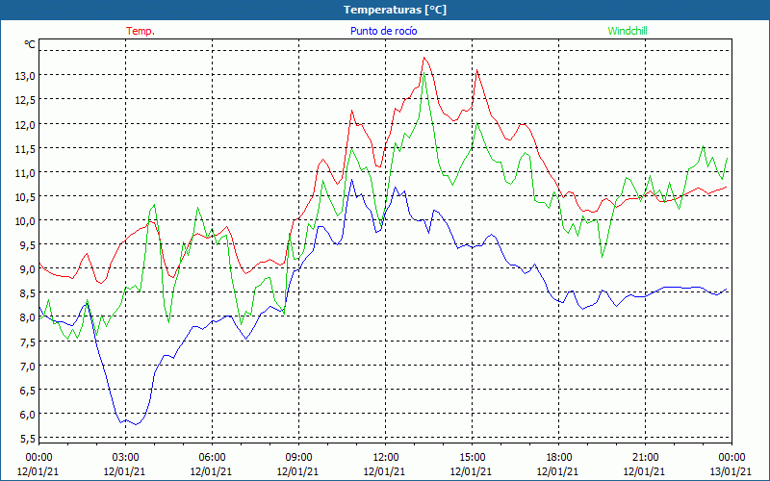Click the 11,5 y-axis value
The width and height of the screenshot is (770, 481).
coord(27,148)
